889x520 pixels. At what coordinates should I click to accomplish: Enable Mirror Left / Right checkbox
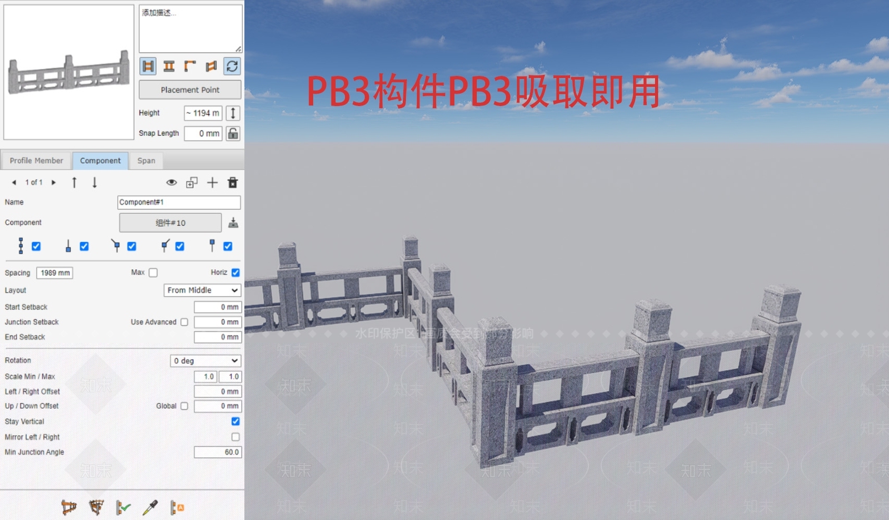tap(236, 437)
